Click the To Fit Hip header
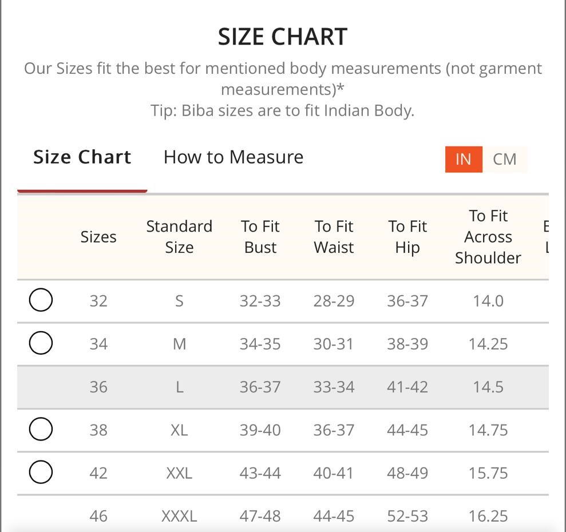566x532 pixels. click(x=407, y=237)
